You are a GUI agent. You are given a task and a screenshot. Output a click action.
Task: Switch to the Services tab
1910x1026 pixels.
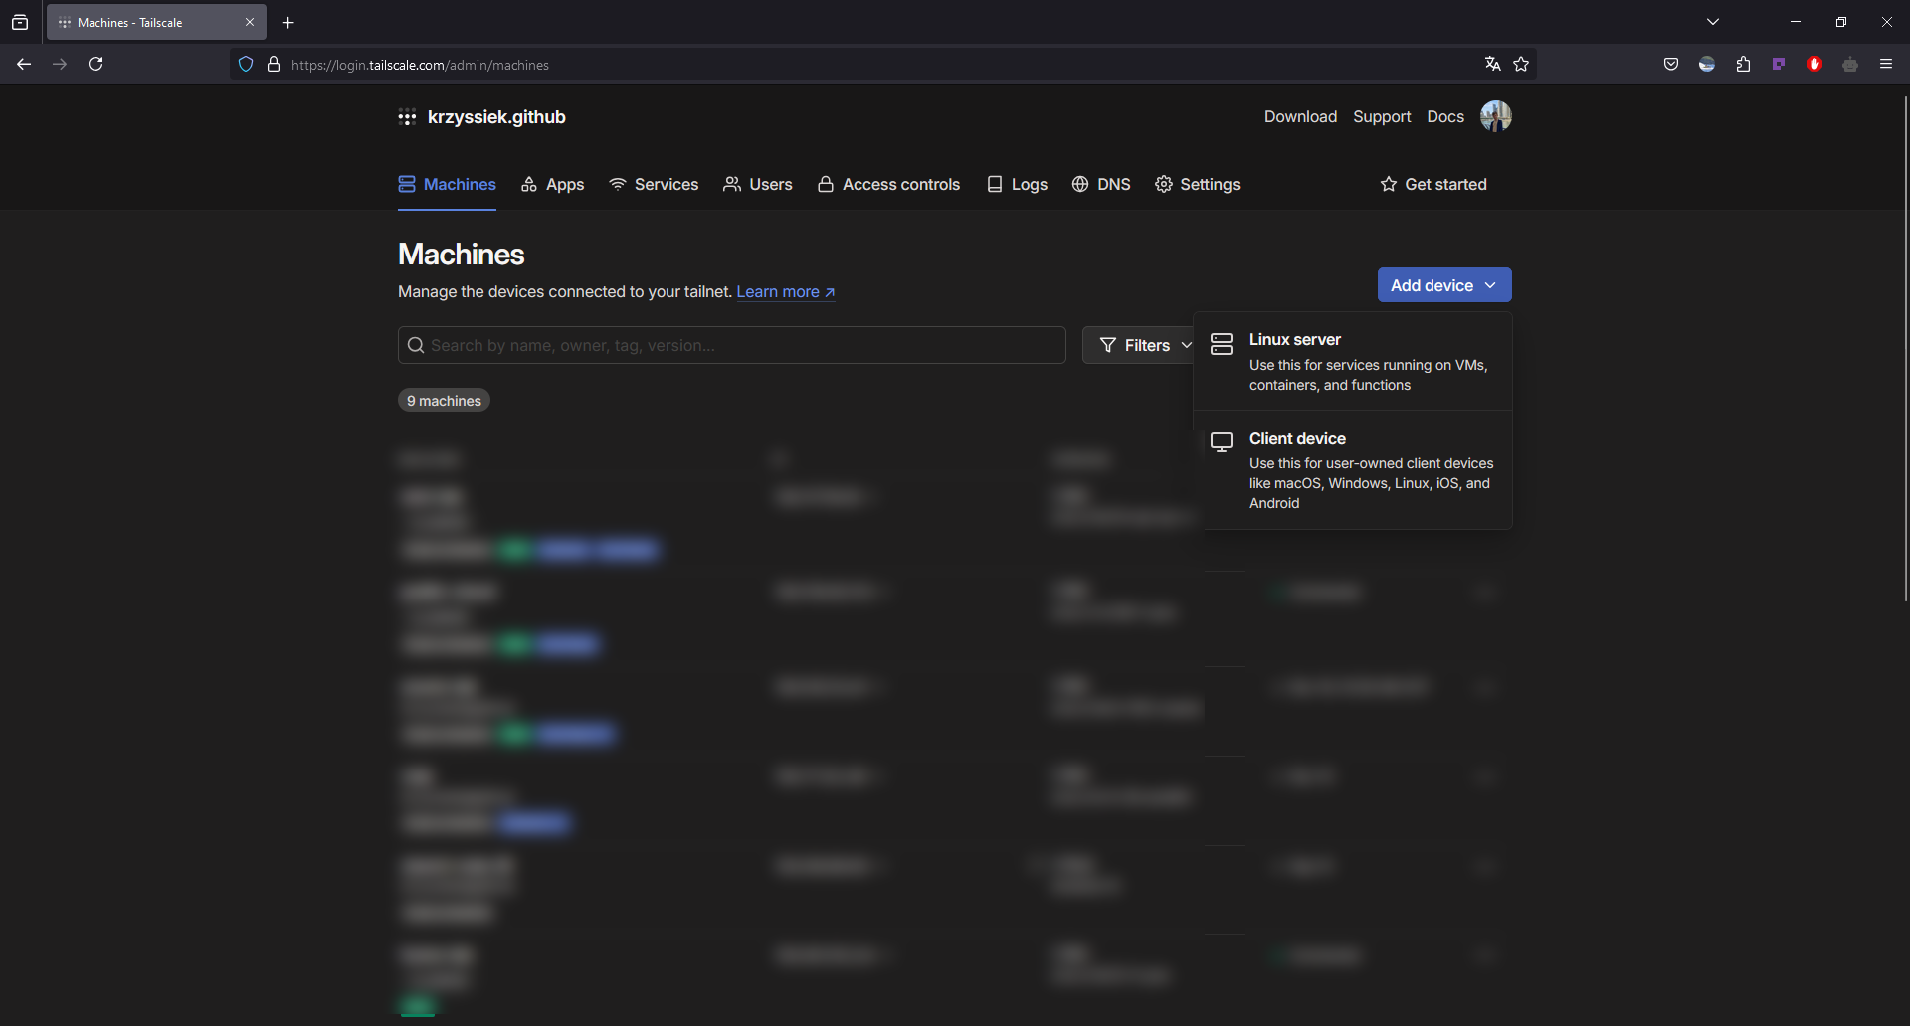(x=654, y=184)
